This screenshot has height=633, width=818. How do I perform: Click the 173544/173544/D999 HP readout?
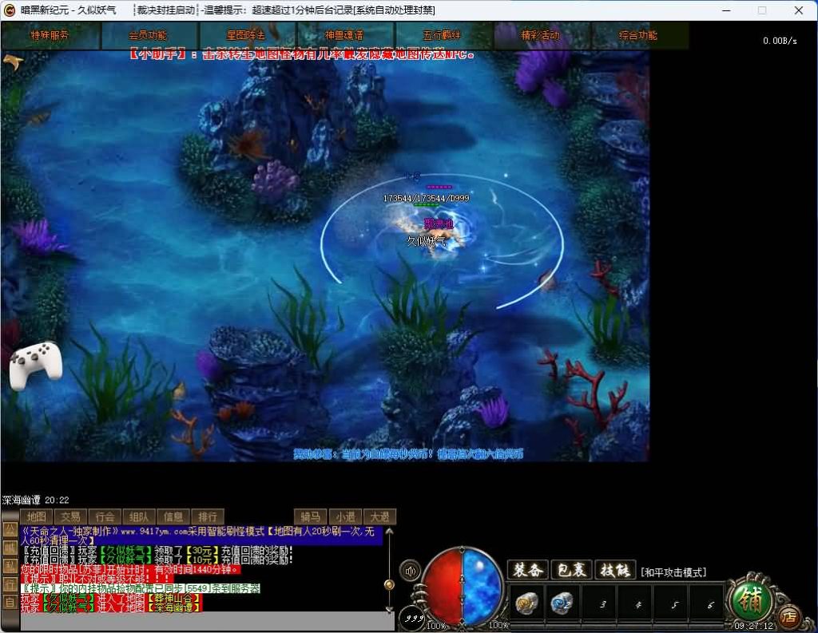(x=427, y=198)
